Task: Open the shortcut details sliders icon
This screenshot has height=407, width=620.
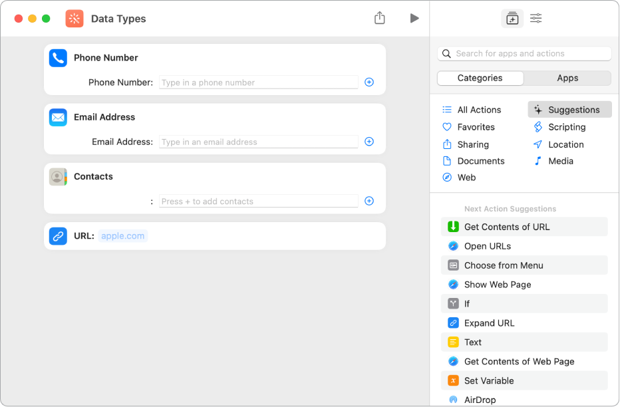Action: (536, 18)
